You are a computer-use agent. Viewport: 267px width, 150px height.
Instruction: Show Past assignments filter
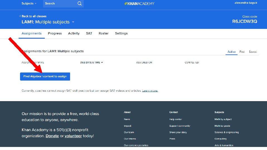242,52
